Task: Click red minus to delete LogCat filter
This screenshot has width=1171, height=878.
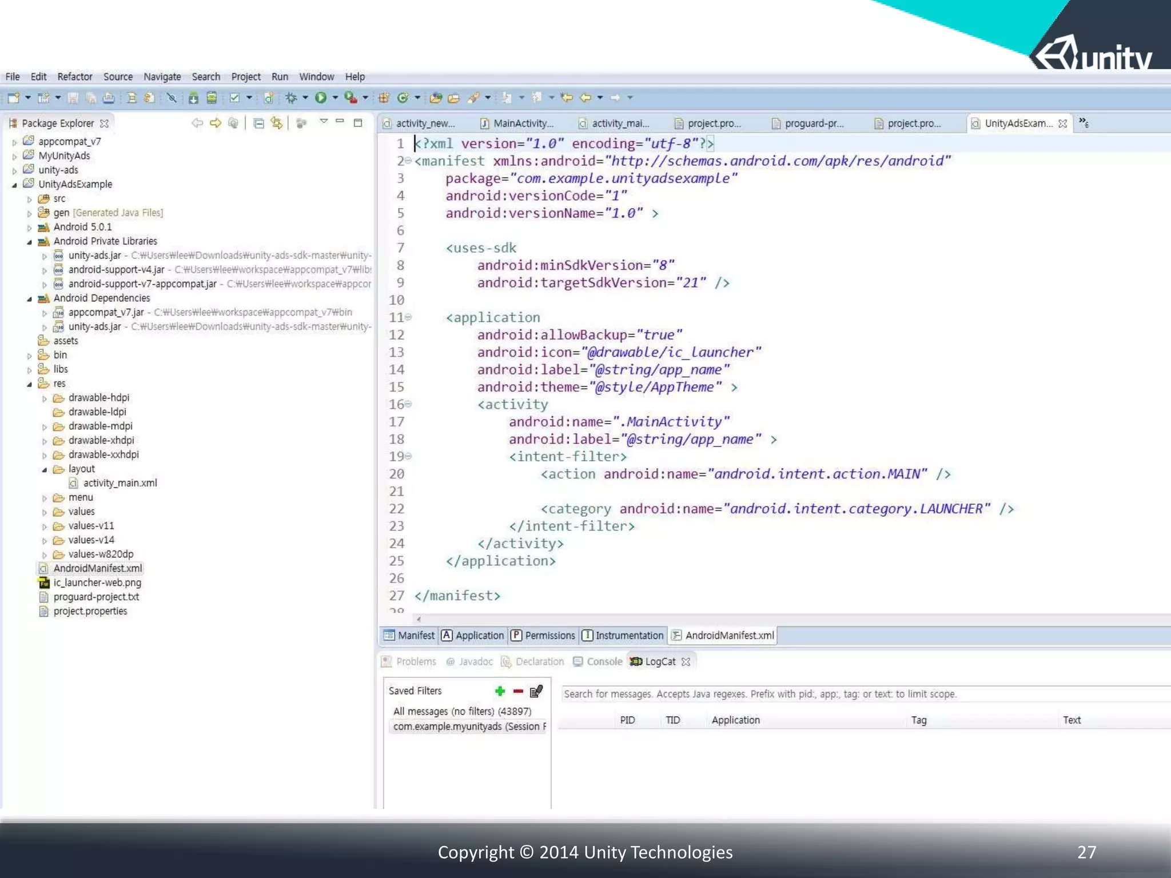Action: pos(518,692)
